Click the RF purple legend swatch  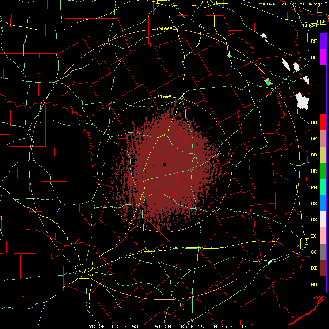pyautogui.click(x=323, y=41)
